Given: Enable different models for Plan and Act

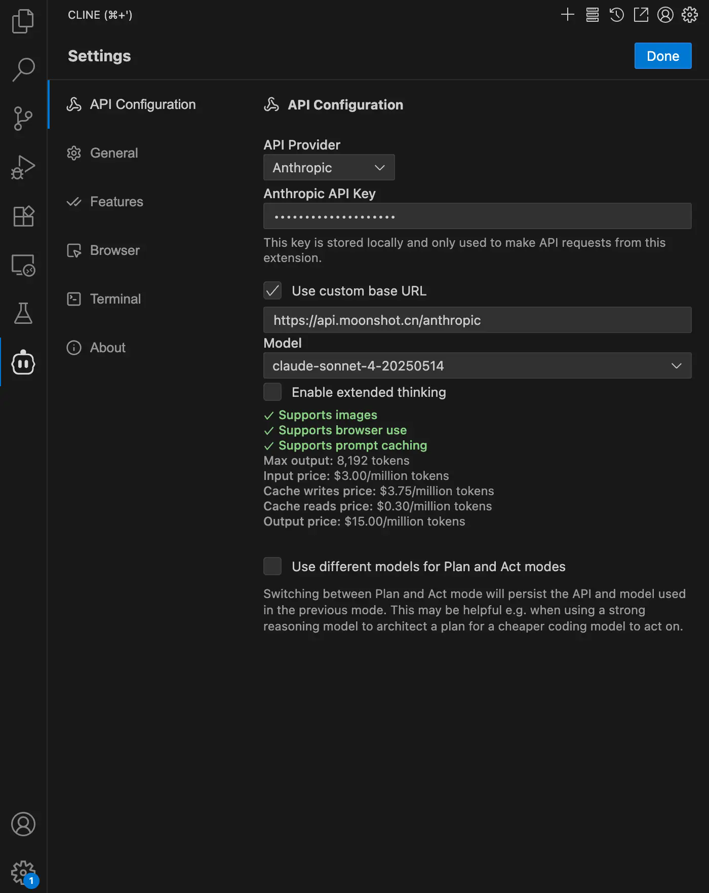Looking at the screenshot, I should tap(272, 566).
